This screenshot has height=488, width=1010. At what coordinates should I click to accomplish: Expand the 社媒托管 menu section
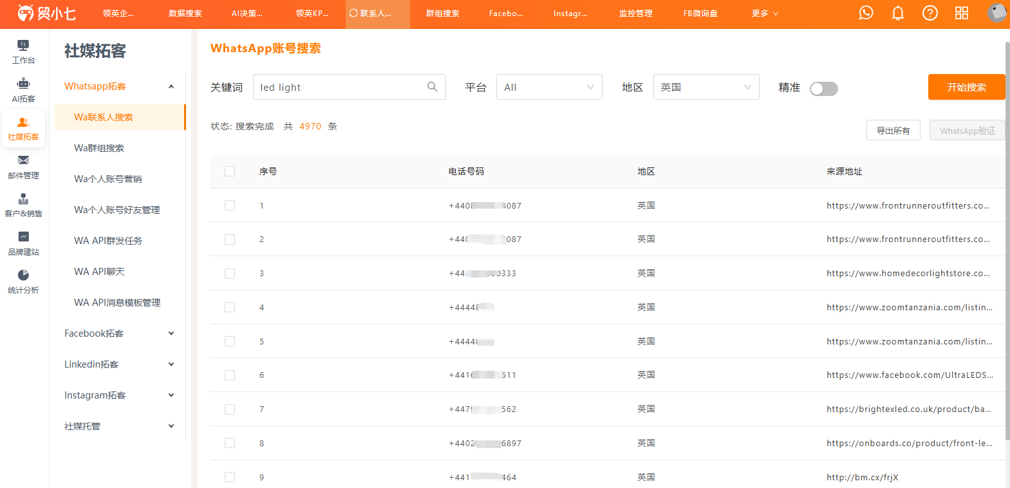coord(119,426)
